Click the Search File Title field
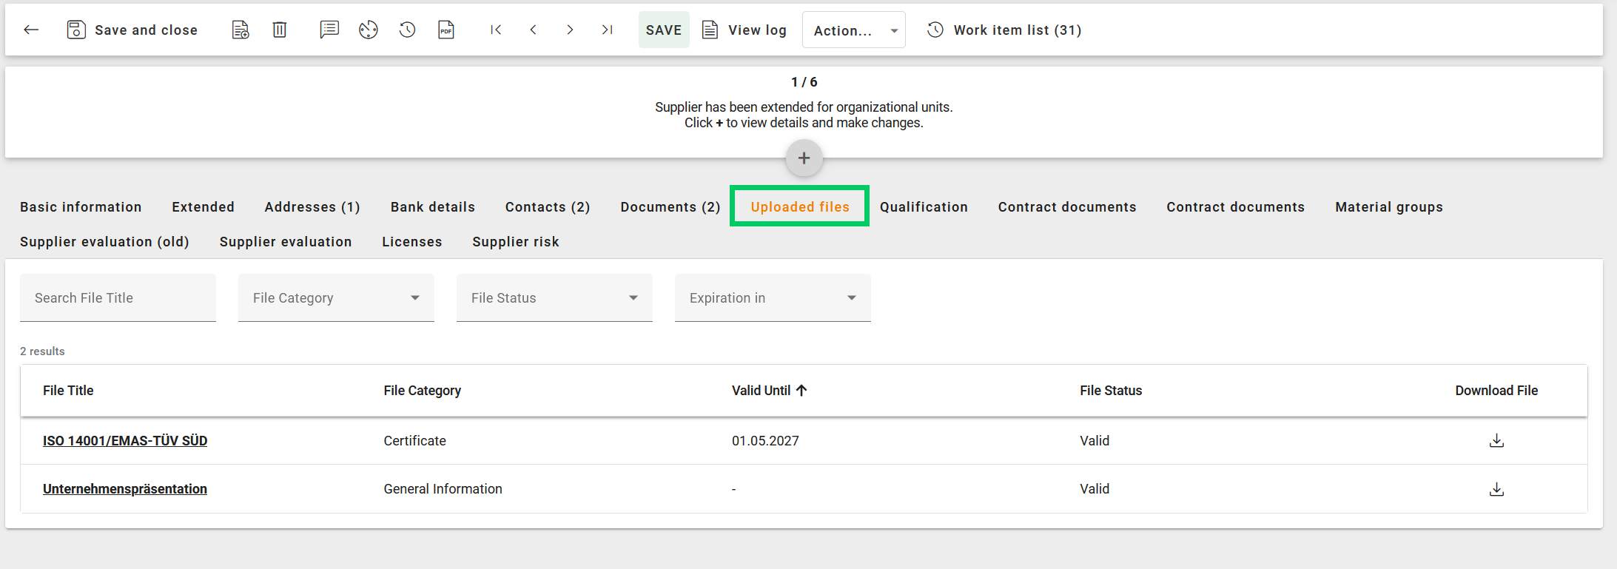Viewport: 1617px width, 569px height. point(118,298)
